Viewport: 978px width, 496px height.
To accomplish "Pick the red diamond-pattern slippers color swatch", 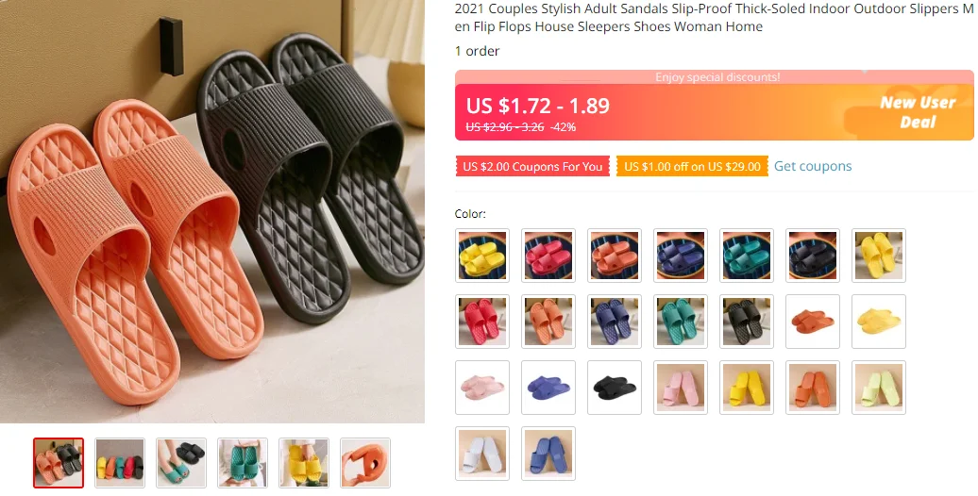I will click(482, 322).
